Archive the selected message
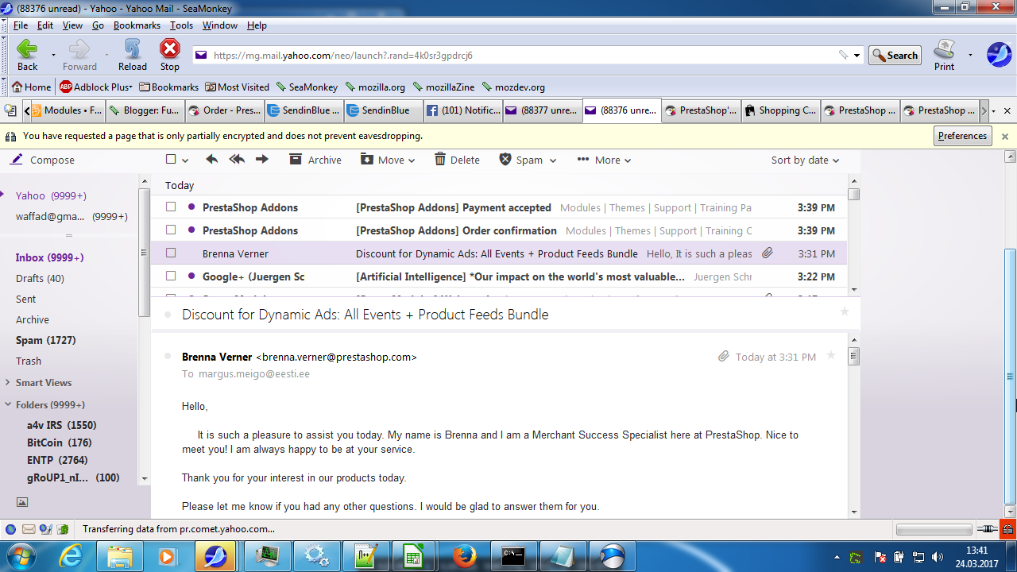The image size is (1017, 572). pyautogui.click(x=315, y=160)
